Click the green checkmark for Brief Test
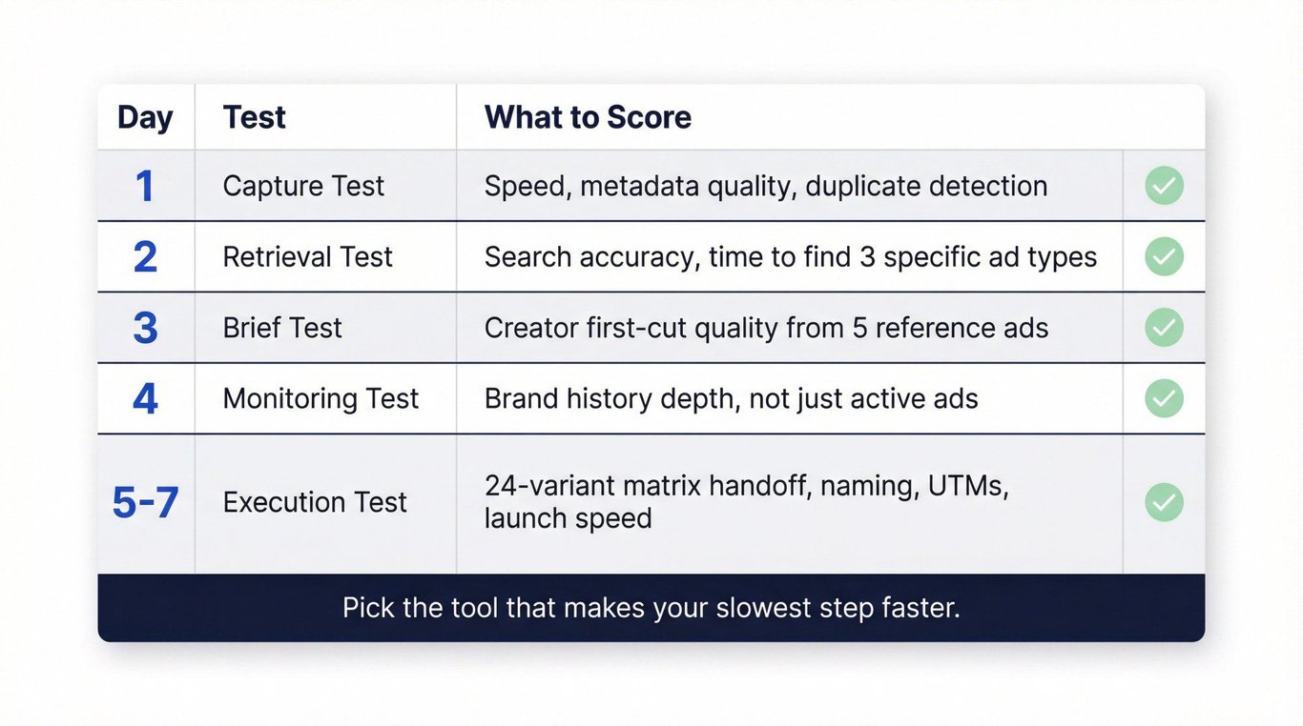The width and height of the screenshot is (1303, 726). tap(1164, 327)
